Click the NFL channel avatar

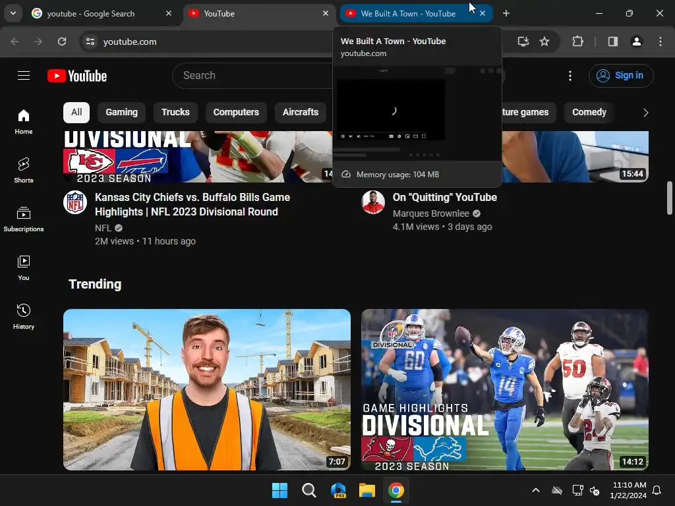75,202
